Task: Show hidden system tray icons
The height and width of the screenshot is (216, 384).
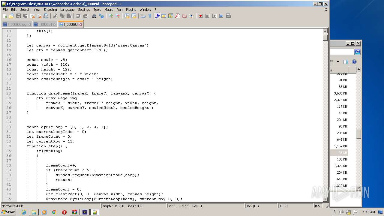Action: pos(335,212)
